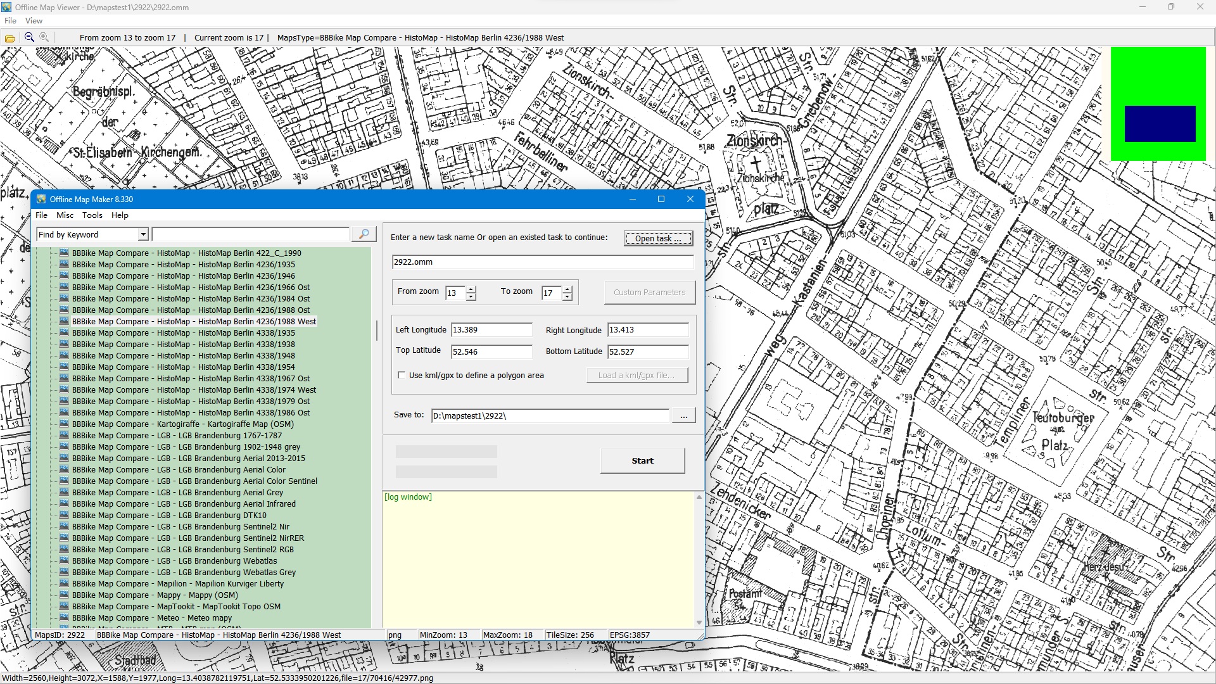This screenshot has height=684, width=1216.
Task: Open the File menu in Offline Map Viewer
Action: 11,21
